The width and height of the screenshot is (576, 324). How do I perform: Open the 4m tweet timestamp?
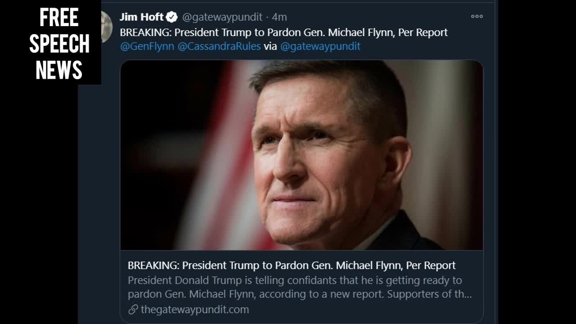click(279, 17)
